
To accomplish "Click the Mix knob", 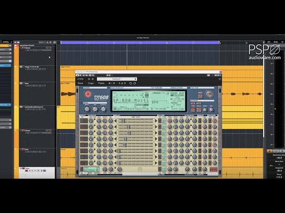I will coord(95,109).
